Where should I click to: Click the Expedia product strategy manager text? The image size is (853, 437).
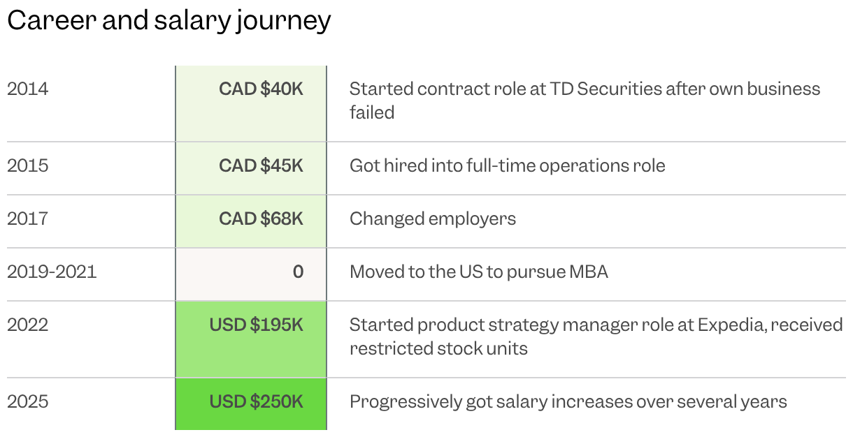(596, 325)
